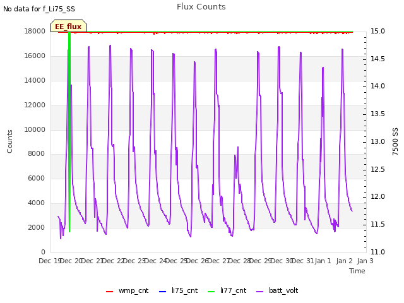This screenshot has height=303, width=404.
Task: Click the red wmp_cnt legend swatch
Action: tap(109, 292)
